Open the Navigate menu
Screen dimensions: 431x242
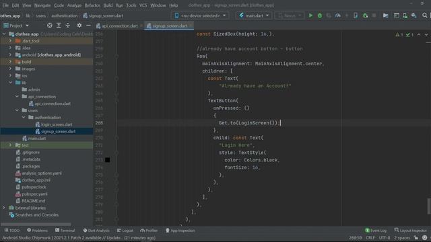click(x=42, y=5)
